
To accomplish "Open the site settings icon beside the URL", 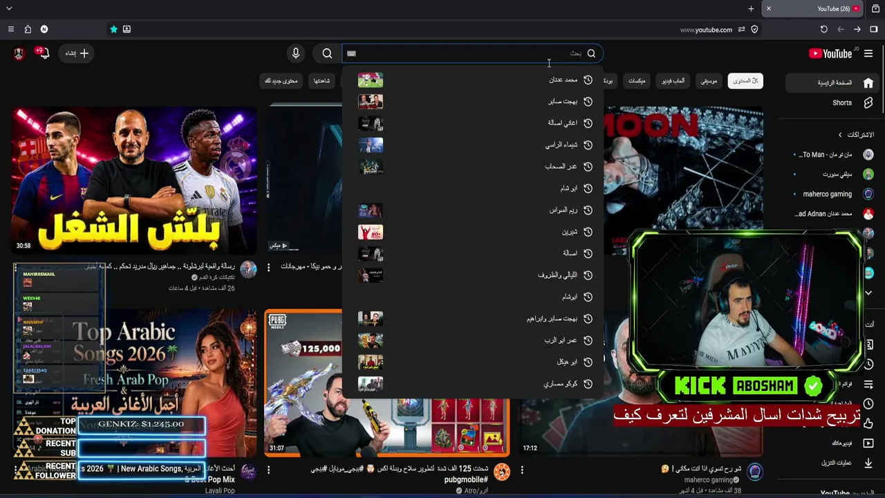I will pyautogui.click(x=741, y=29).
